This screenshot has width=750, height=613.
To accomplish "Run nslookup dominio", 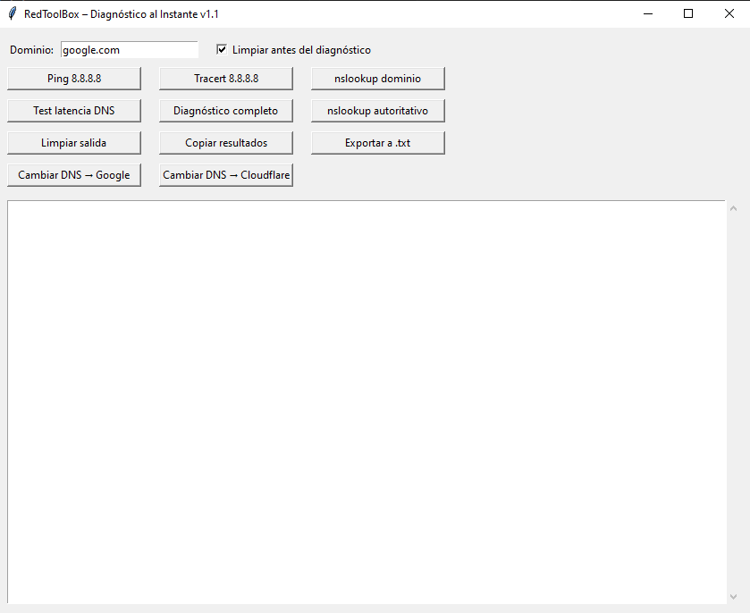I will [378, 79].
